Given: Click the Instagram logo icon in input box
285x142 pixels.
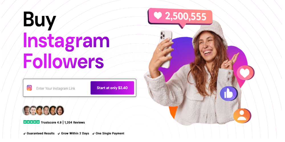Looking at the screenshot, I should click(x=29, y=88).
